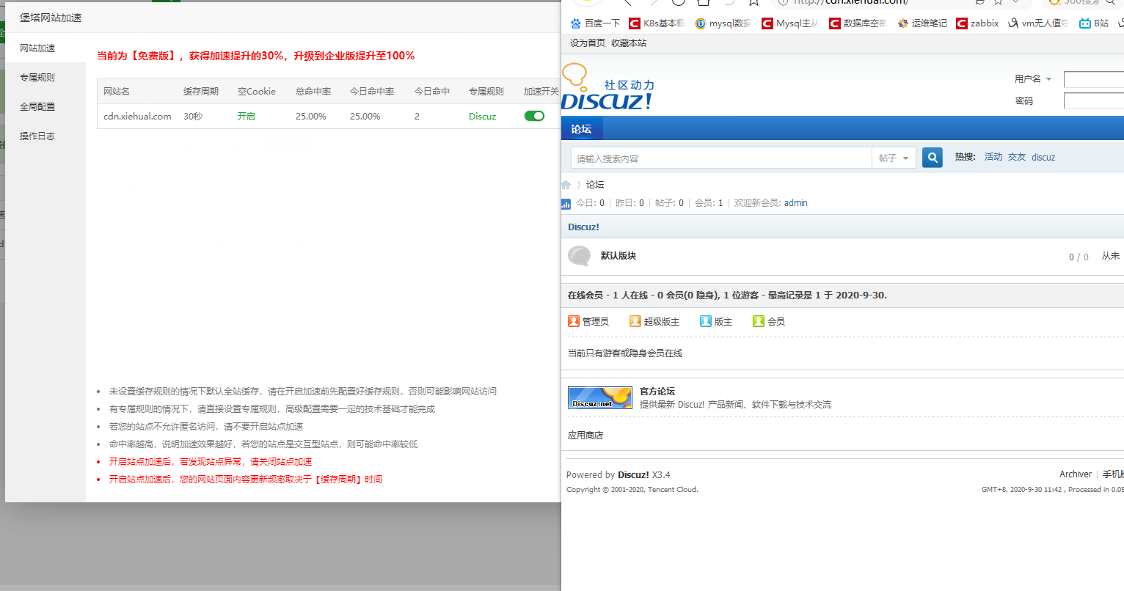Open the Archiver footer link

(x=1076, y=474)
